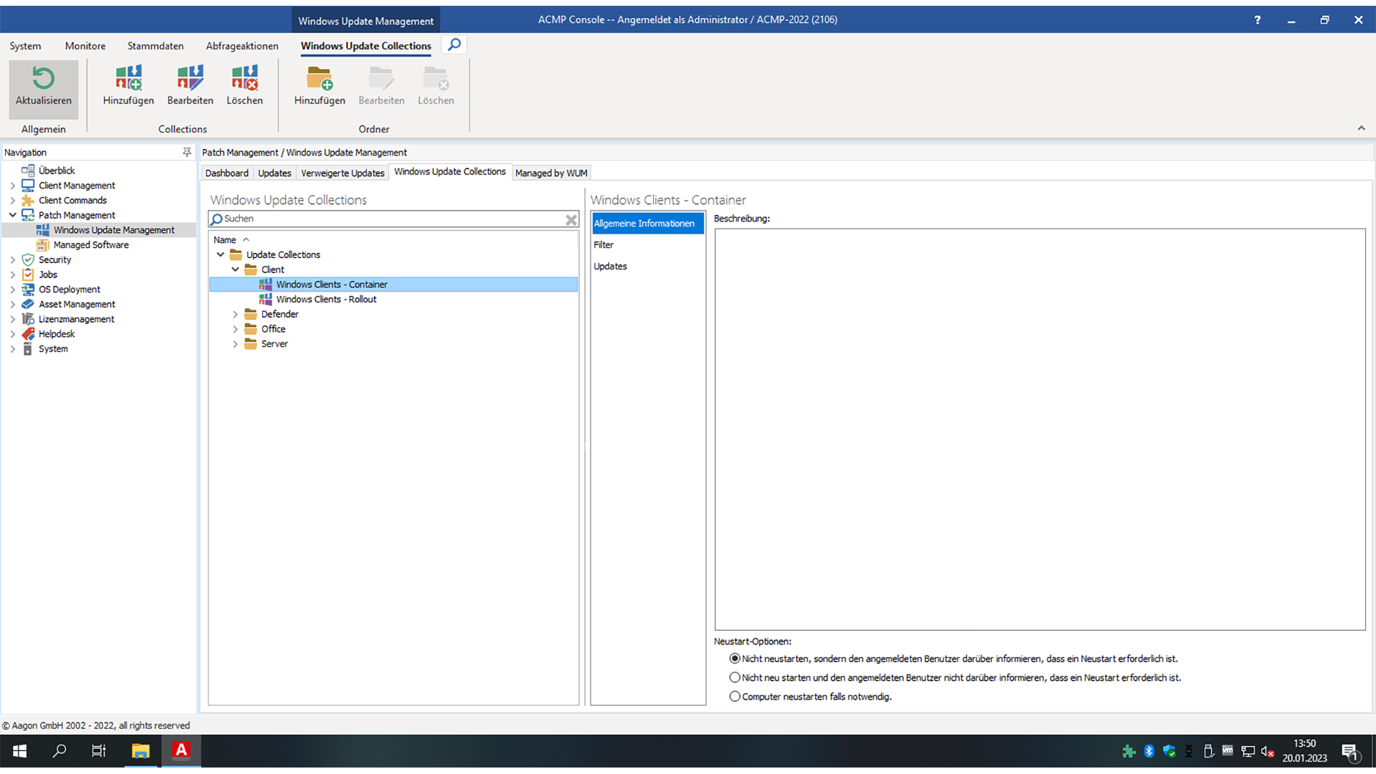The image size is (1376, 774).
Task: Open taskbar search
Action: point(59,751)
